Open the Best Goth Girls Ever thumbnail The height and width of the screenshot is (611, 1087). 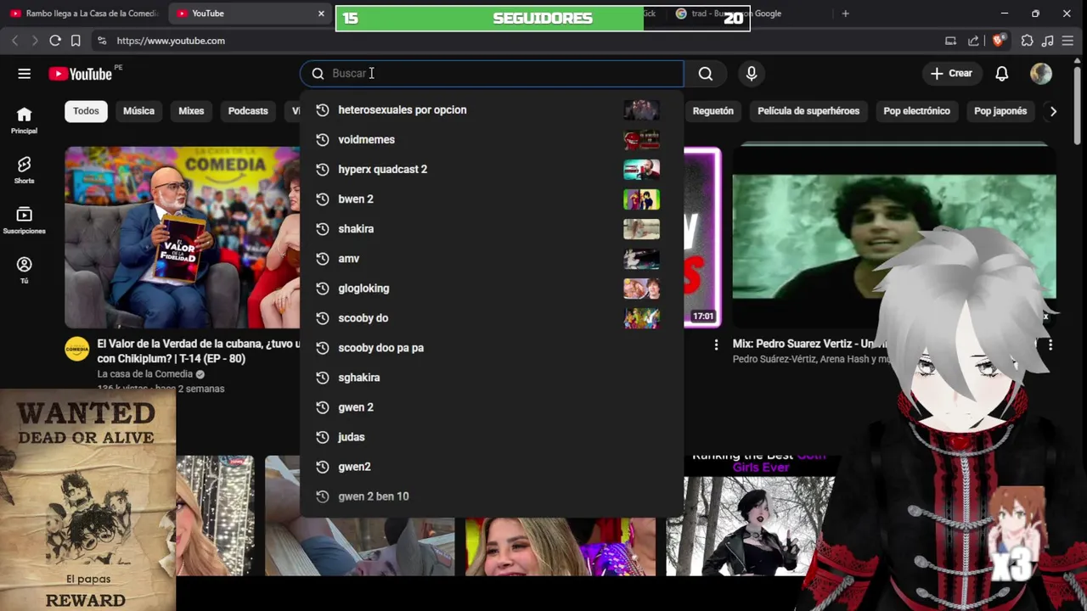(751, 514)
